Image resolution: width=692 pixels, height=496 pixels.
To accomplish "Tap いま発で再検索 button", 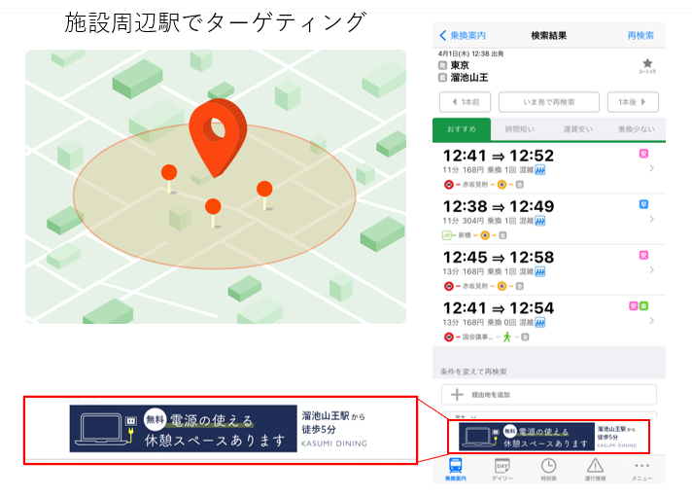I will [x=549, y=102].
